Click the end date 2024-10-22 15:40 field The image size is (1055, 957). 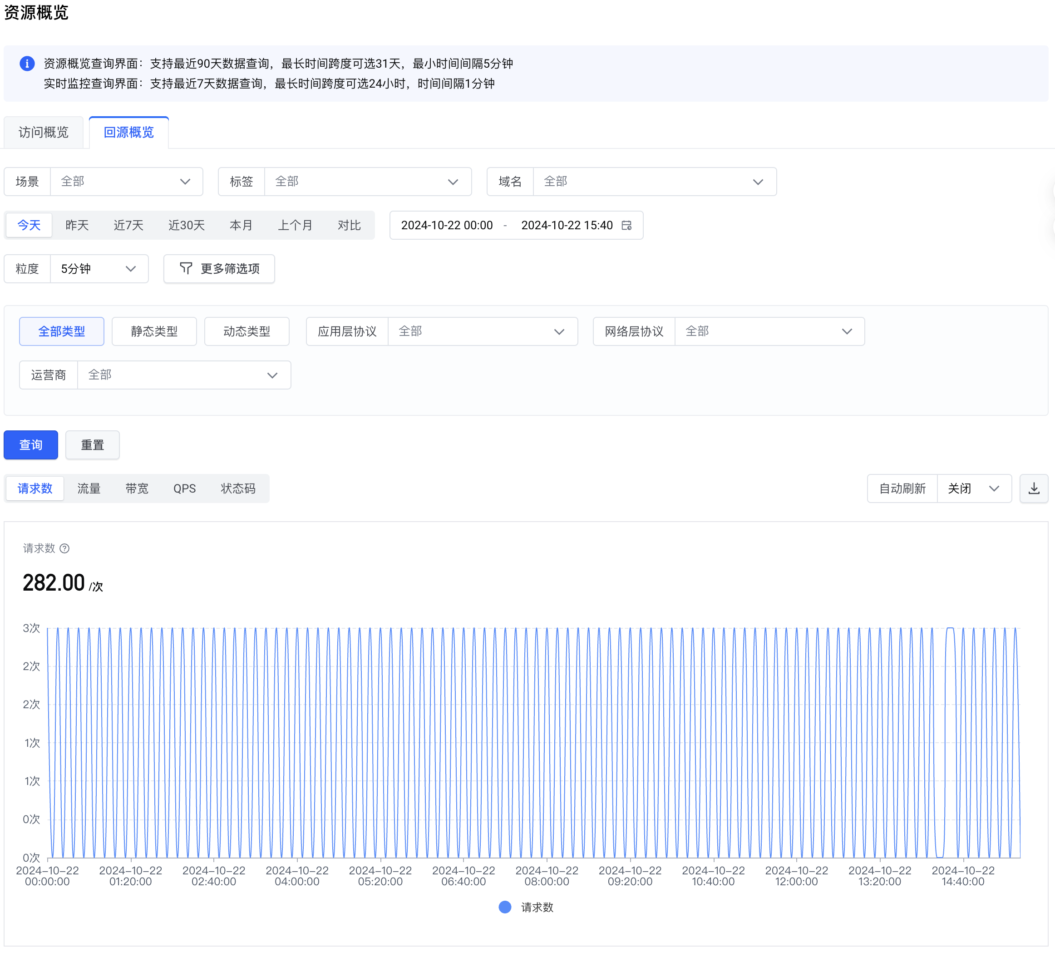point(567,226)
